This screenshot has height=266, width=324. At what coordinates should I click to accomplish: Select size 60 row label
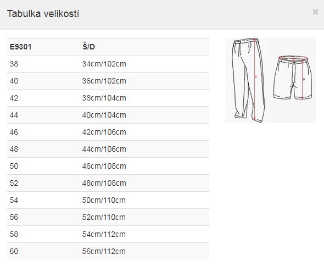point(14,251)
